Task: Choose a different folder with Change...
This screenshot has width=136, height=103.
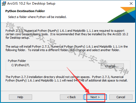Action: coord(112,66)
